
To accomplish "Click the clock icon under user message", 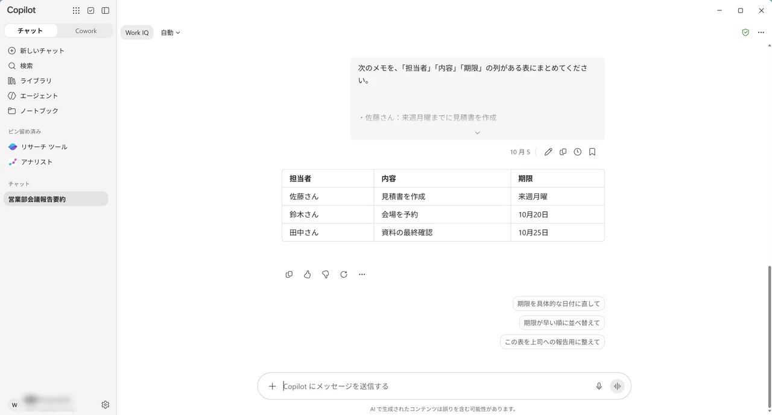I will click(x=577, y=152).
